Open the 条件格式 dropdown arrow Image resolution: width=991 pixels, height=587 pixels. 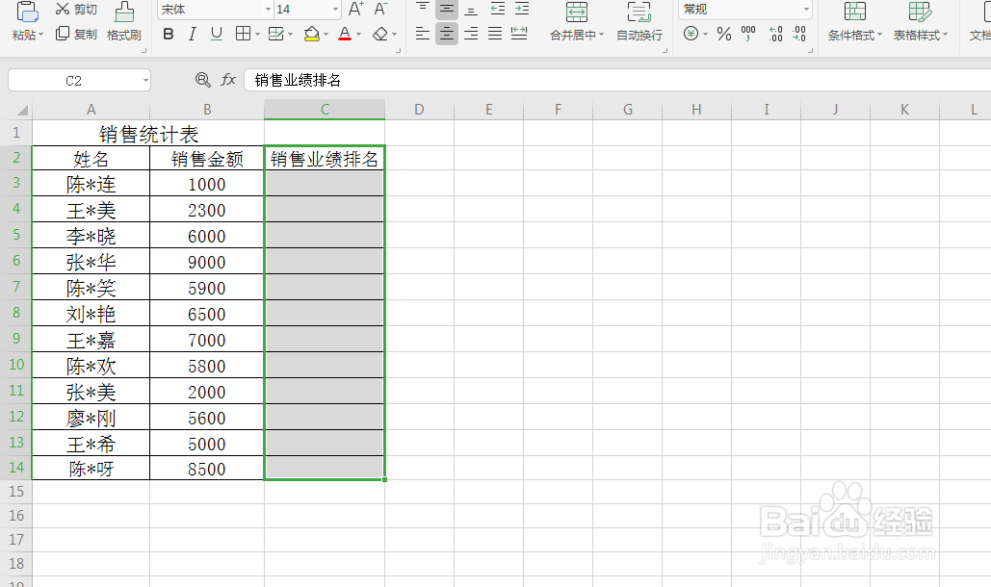pos(880,35)
